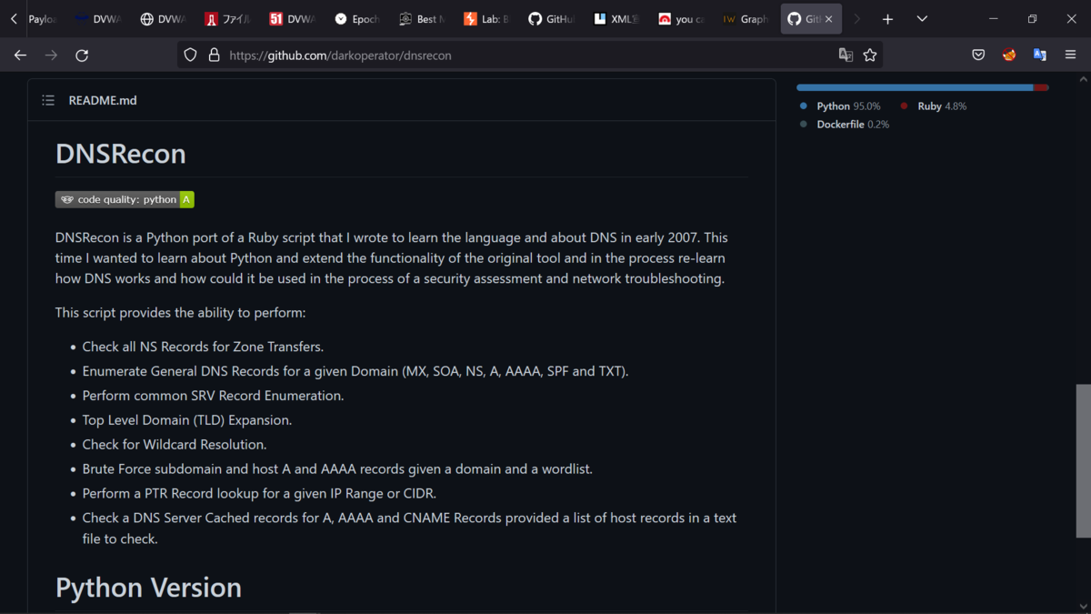The image size is (1091, 614).
Task: Click 'Check a DNS Server Cached records' item
Action: point(409,528)
